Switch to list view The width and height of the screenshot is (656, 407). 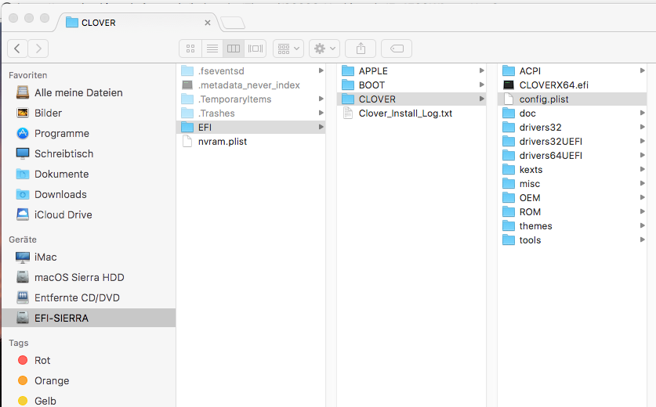pyautogui.click(x=212, y=49)
